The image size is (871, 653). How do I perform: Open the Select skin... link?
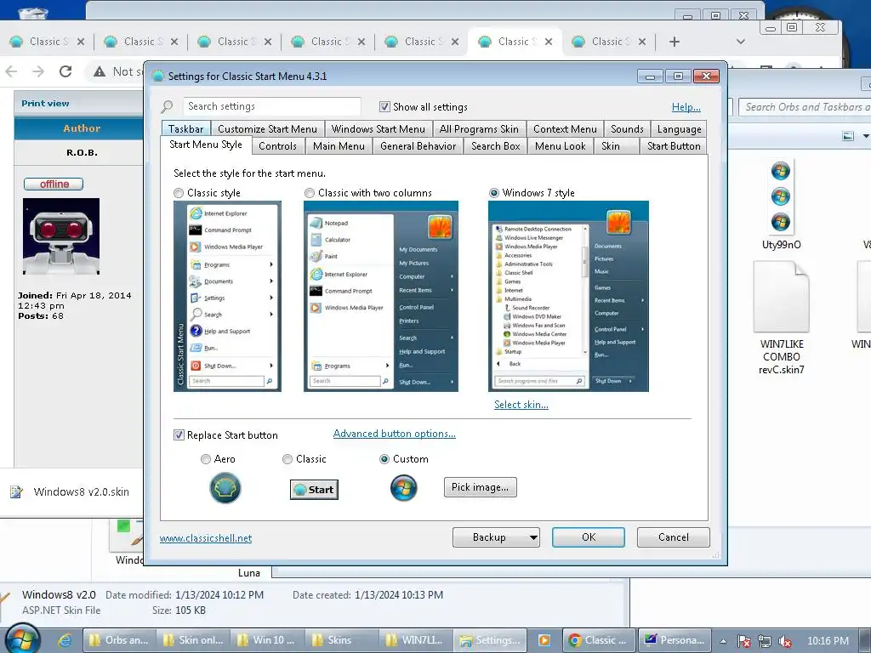point(521,404)
